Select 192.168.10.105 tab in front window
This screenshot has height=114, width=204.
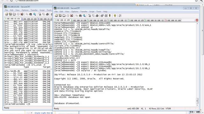[x=62, y=20]
